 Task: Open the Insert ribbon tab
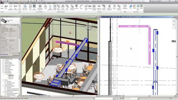[11, 3]
